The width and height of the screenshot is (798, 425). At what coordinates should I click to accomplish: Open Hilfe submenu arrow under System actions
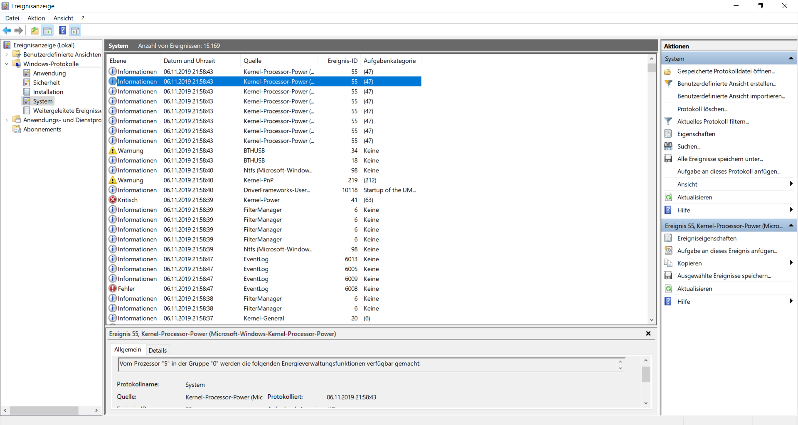pyautogui.click(x=791, y=210)
